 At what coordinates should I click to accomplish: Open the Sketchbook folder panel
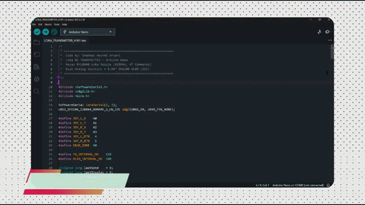pos(36,42)
